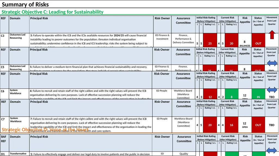This screenshot has width=279, height=156.
Task: Select 'Workforce Board (Workforce Committee)' in C6 row
Action: 183,94
